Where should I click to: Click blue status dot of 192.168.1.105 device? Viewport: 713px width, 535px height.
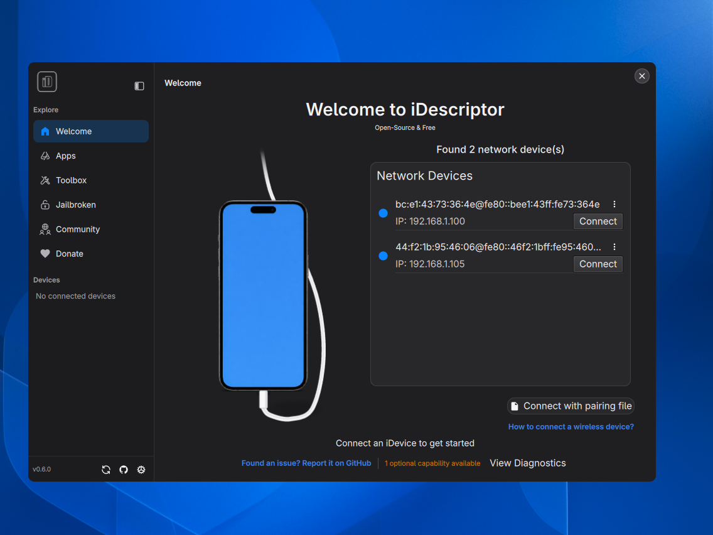383,256
